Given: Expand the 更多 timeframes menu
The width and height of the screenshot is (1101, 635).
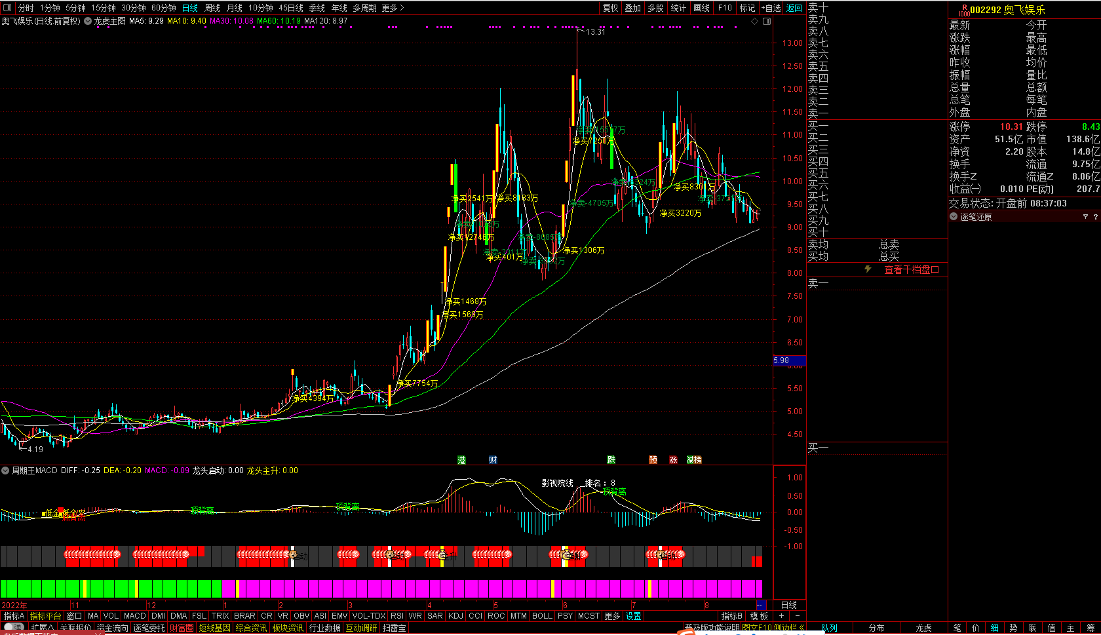Looking at the screenshot, I should 393,8.
